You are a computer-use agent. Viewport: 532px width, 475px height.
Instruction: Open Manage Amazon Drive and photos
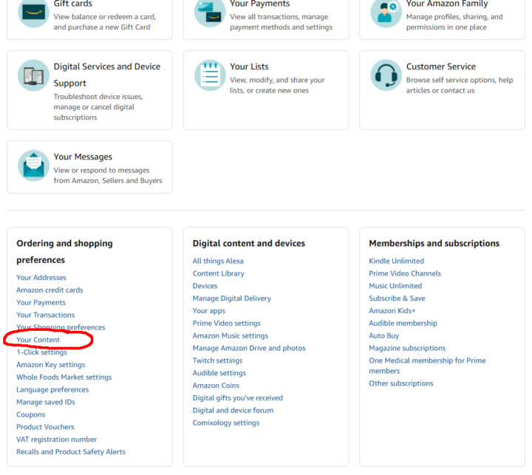click(248, 348)
